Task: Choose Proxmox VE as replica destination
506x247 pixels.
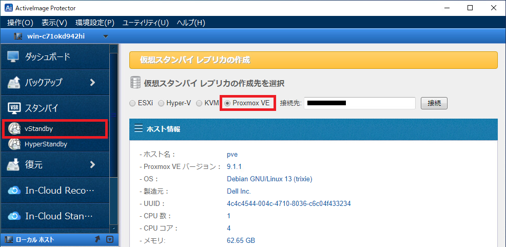Action: (227, 103)
